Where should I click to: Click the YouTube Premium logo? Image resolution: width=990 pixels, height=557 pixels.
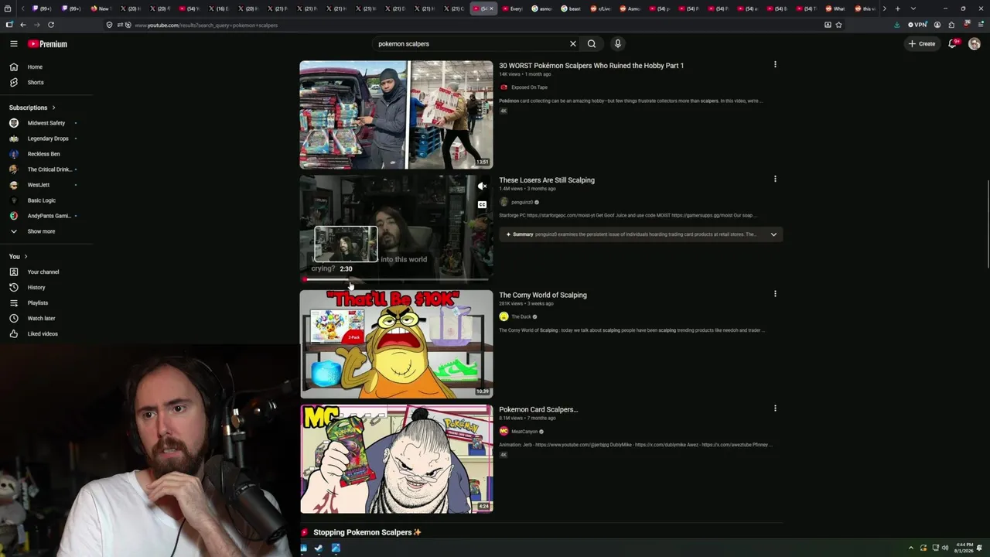(48, 44)
